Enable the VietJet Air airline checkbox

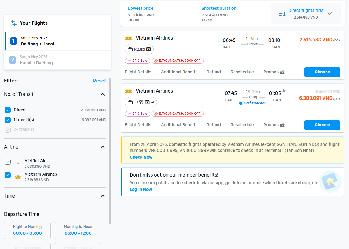(x=8, y=162)
